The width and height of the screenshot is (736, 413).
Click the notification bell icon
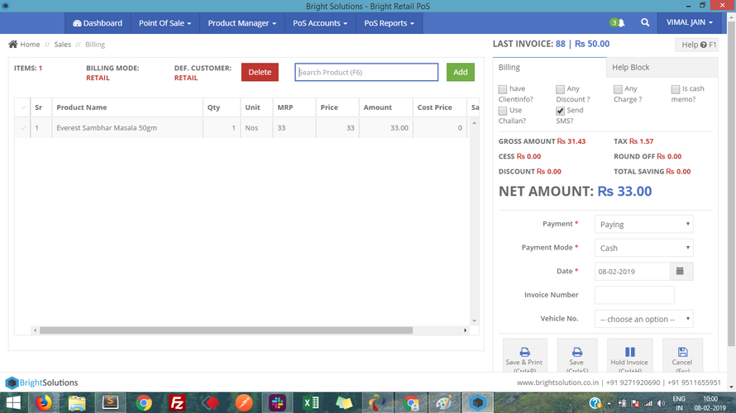[x=620, y=22]
